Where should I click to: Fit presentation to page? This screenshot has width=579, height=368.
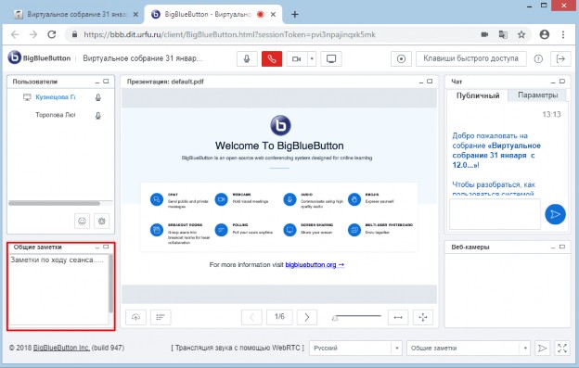coord(423,317)
